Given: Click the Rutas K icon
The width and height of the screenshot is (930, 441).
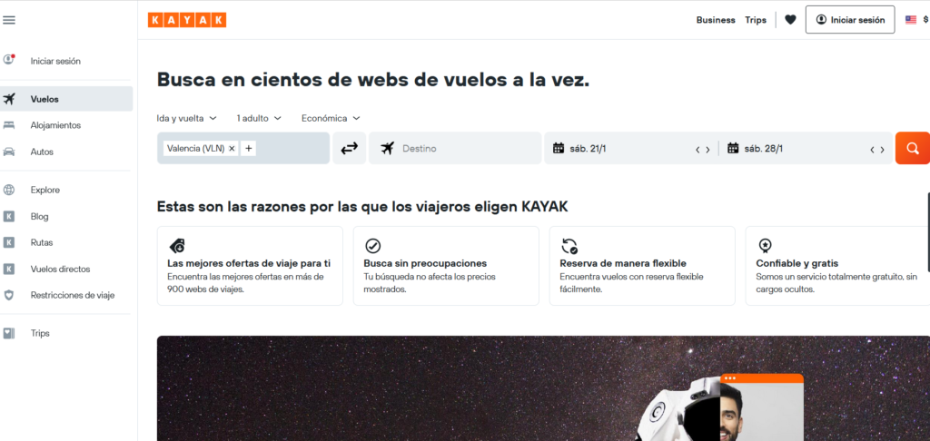Looking at the screenshot, I should (x=9, y=242).
